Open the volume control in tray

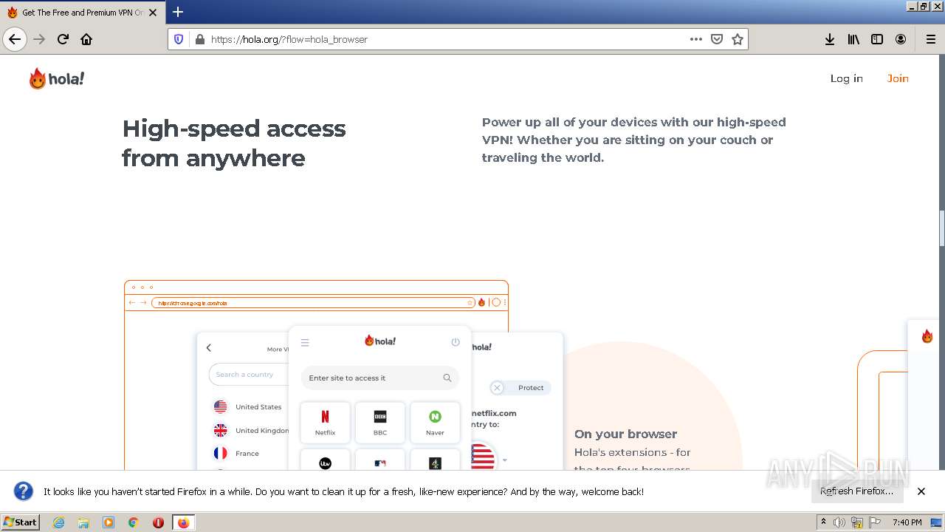[839, 522]
